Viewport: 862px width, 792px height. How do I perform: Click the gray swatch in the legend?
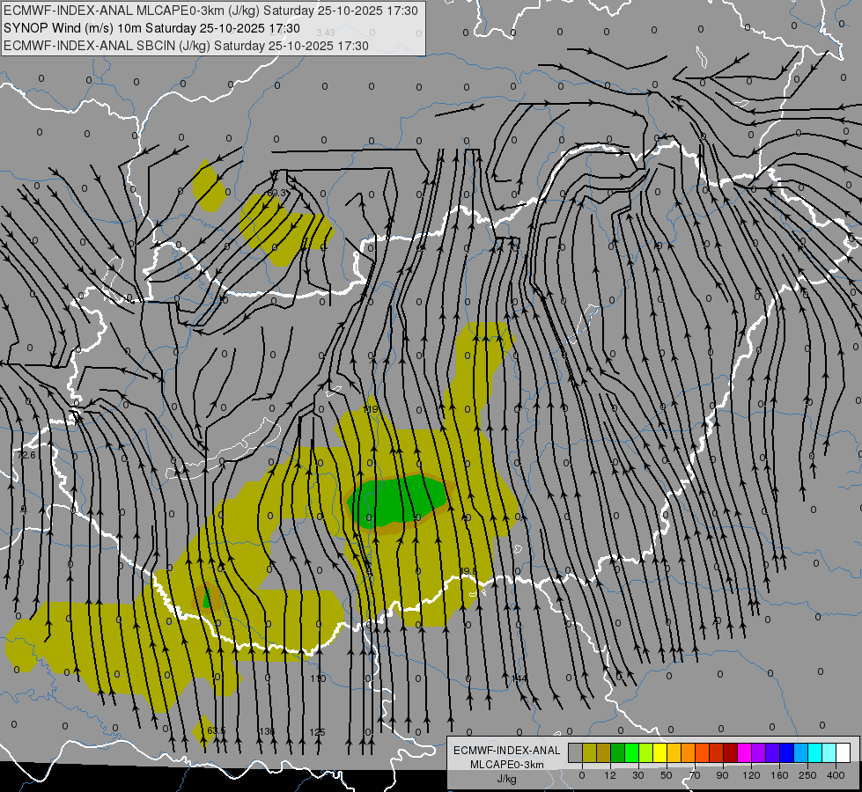pyautogui.click(x=576, y=752)
